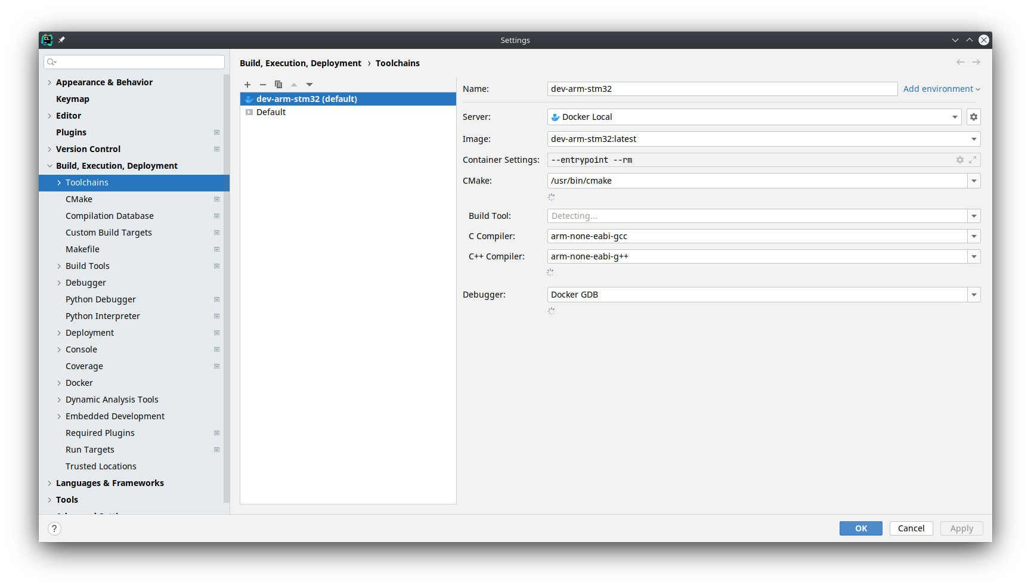Viewport: 1031px width, 588px height.
Task: Click the search magnifier icon
Action: coord(52,62)
